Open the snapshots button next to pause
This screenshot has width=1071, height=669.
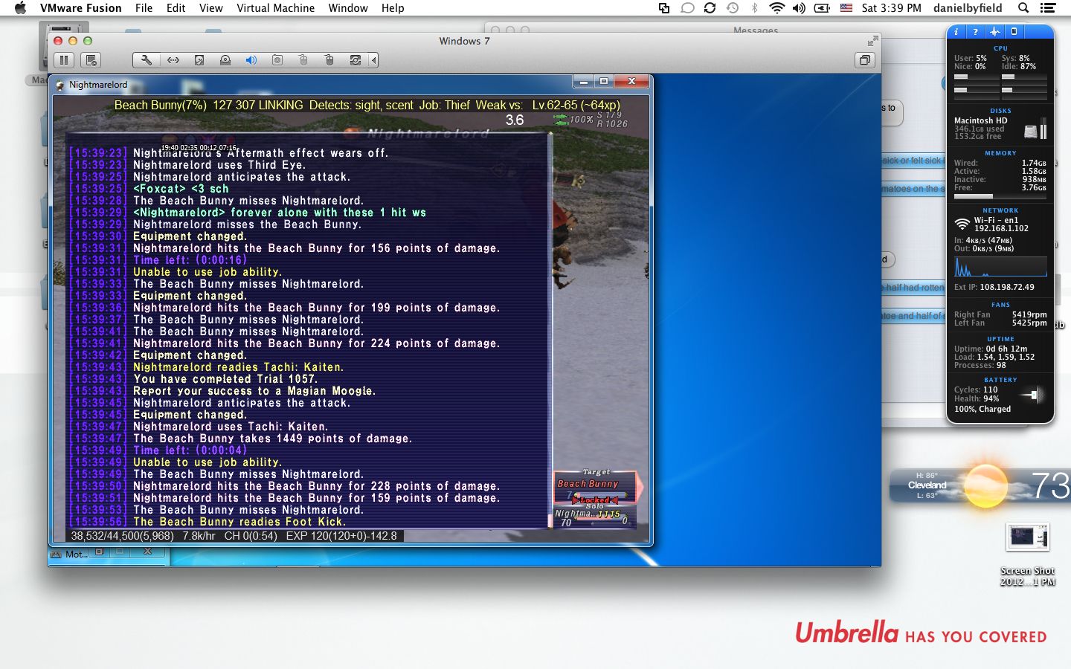click(91, 60)
